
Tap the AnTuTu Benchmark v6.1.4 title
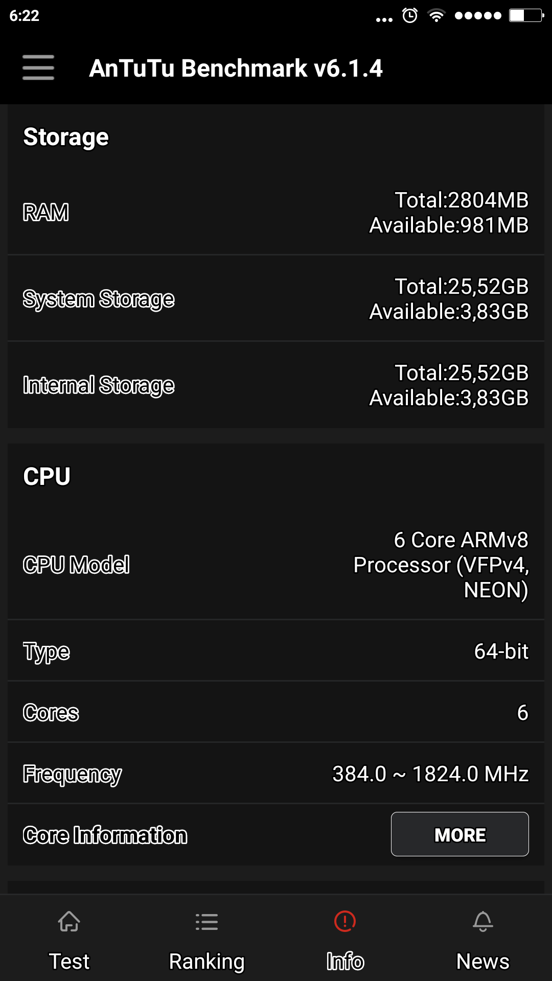(236, 68)
